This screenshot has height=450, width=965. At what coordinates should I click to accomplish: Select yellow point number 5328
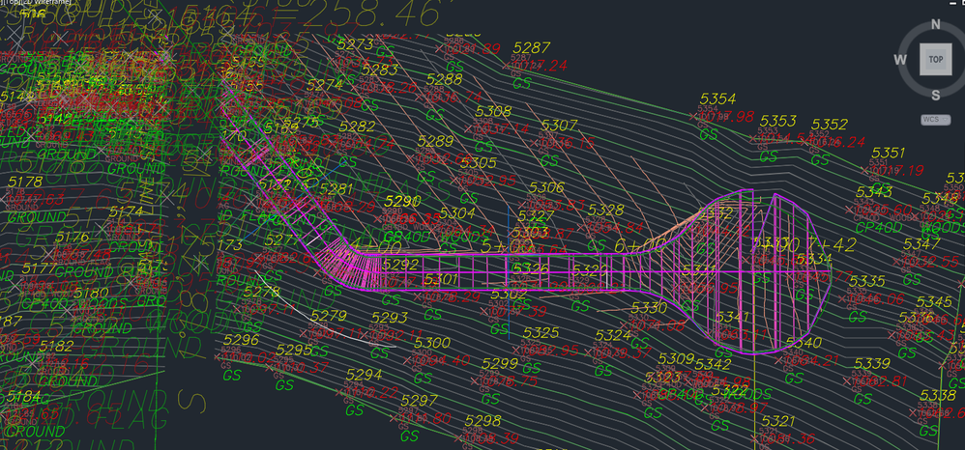(x=605, y=211)
